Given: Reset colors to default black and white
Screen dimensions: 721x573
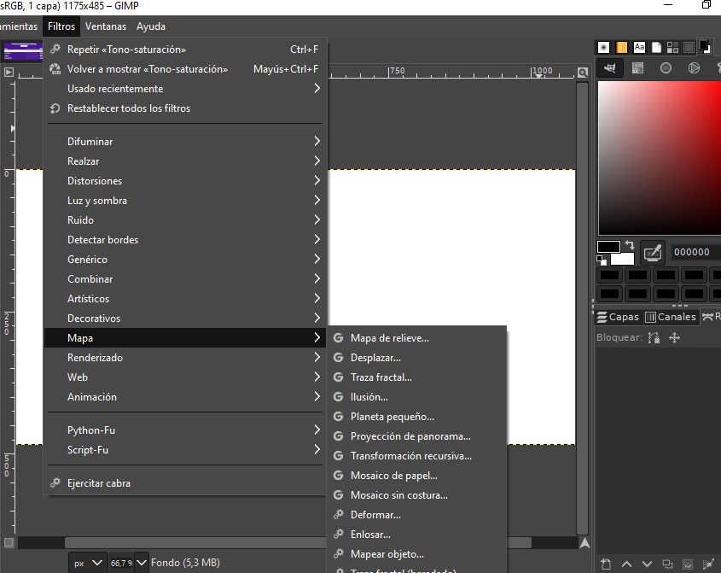Looking at the screenshot, I should click(602, 260).
